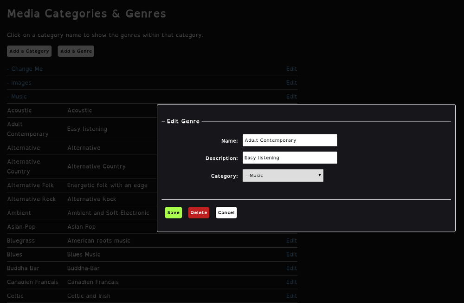Click the 'Celtic and Irish' description
The height and width of the screenshot is (303, 464).
point(89,296)
